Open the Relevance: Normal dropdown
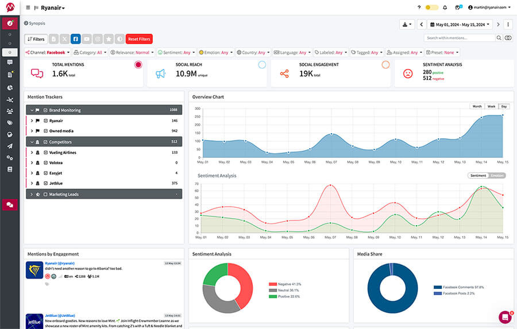 pyautogui.click(x=132, y=52)
